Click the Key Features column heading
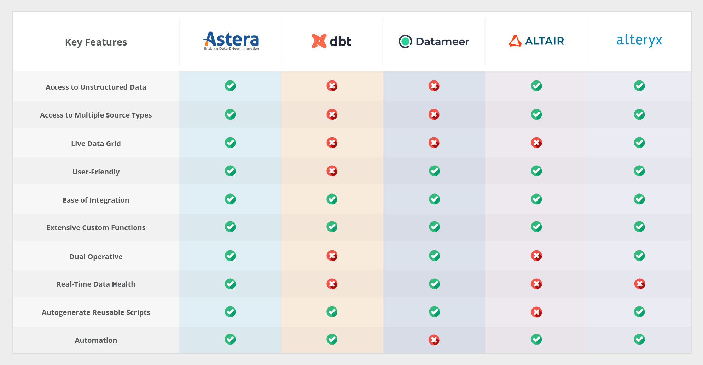The image size is (703, 365). point(96,42)
